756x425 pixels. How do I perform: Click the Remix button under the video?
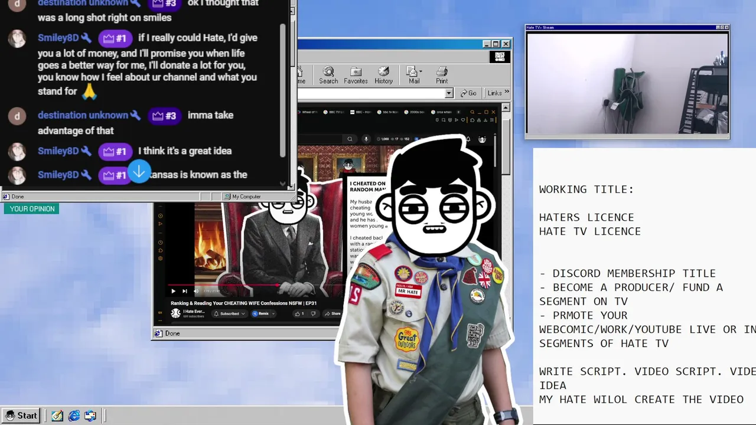[260, 314]
